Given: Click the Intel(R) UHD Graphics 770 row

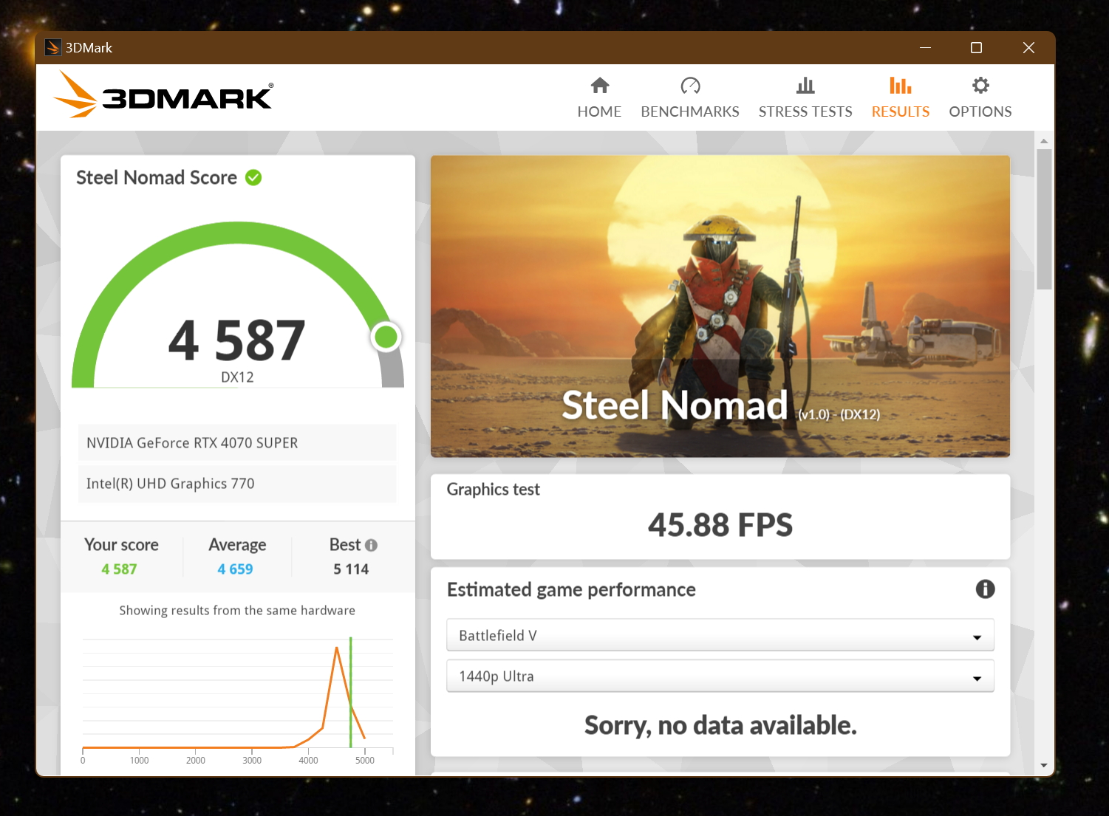Looking at the screenshot, I should [x=237, y=484].
